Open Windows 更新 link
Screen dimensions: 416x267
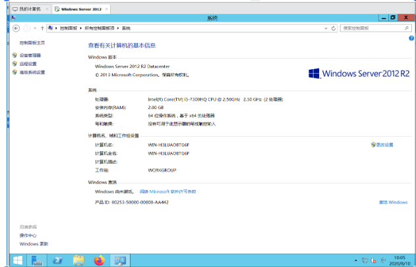[x=34, y=244]
